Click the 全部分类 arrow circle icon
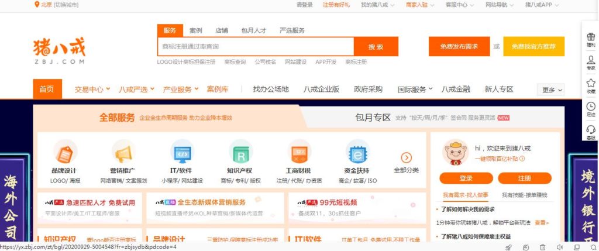This screenshot has width=599, height=251. (406, 157)
